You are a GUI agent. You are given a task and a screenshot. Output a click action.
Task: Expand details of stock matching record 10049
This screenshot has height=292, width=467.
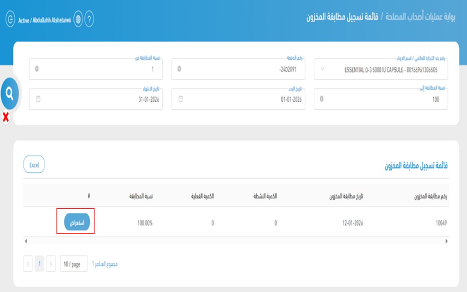(x=76, y=221)
